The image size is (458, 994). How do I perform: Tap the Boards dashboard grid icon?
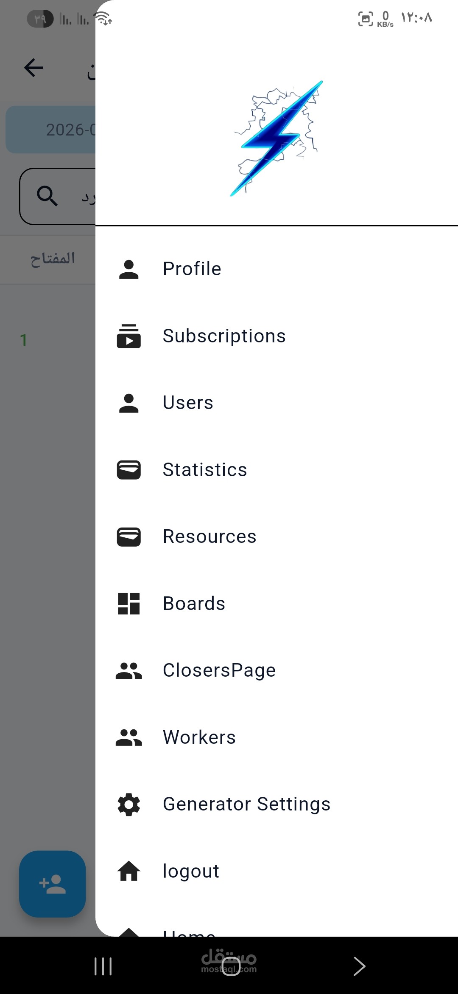pos(128,604)
